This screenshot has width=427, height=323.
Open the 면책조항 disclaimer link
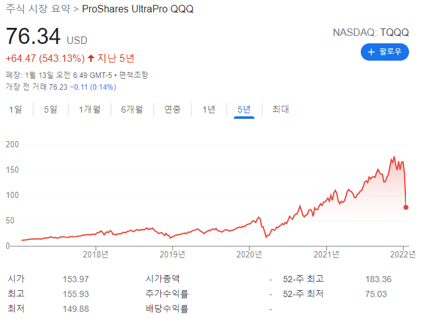pos(134,75)
